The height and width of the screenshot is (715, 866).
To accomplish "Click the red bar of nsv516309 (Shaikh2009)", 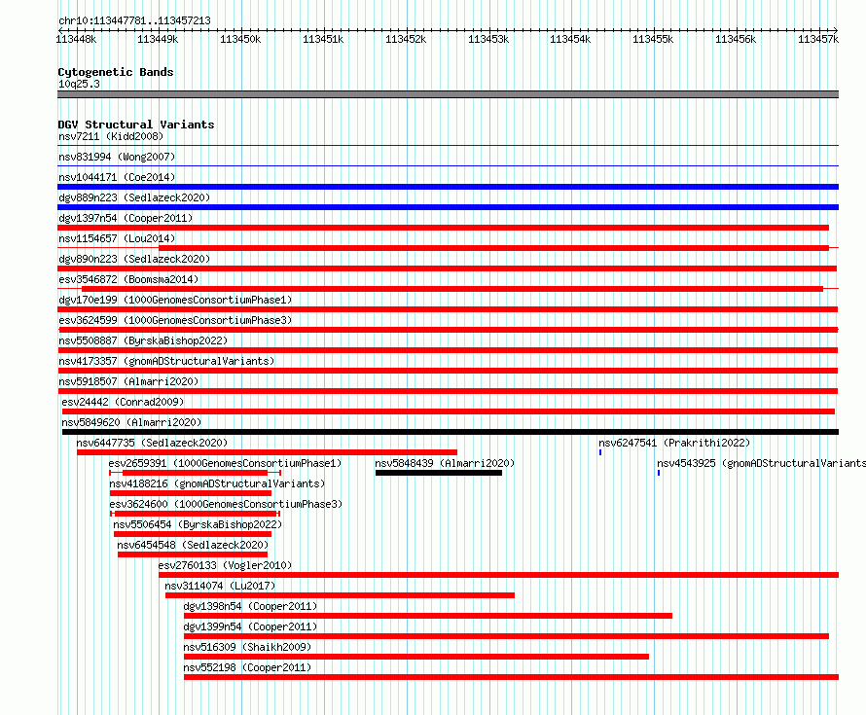I will (x=416, y=657).
